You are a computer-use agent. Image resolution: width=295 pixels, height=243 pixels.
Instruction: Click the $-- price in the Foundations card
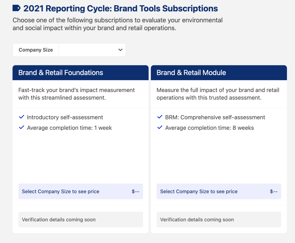point(135,191)
